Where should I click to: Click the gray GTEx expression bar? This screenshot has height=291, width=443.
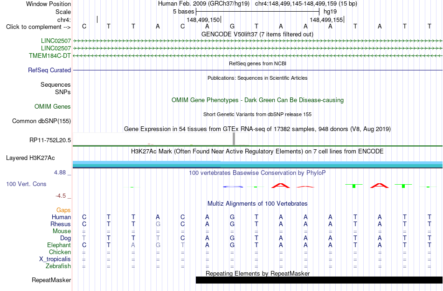(234, 139)
